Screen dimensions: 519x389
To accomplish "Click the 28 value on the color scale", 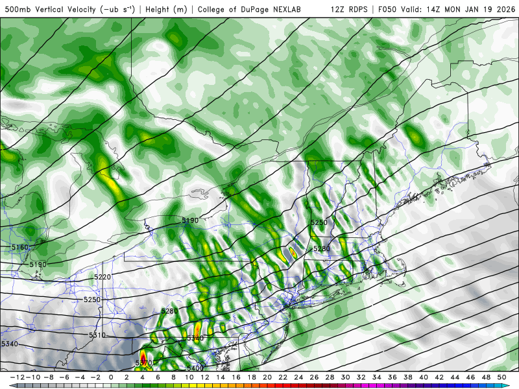I will 330,377.
